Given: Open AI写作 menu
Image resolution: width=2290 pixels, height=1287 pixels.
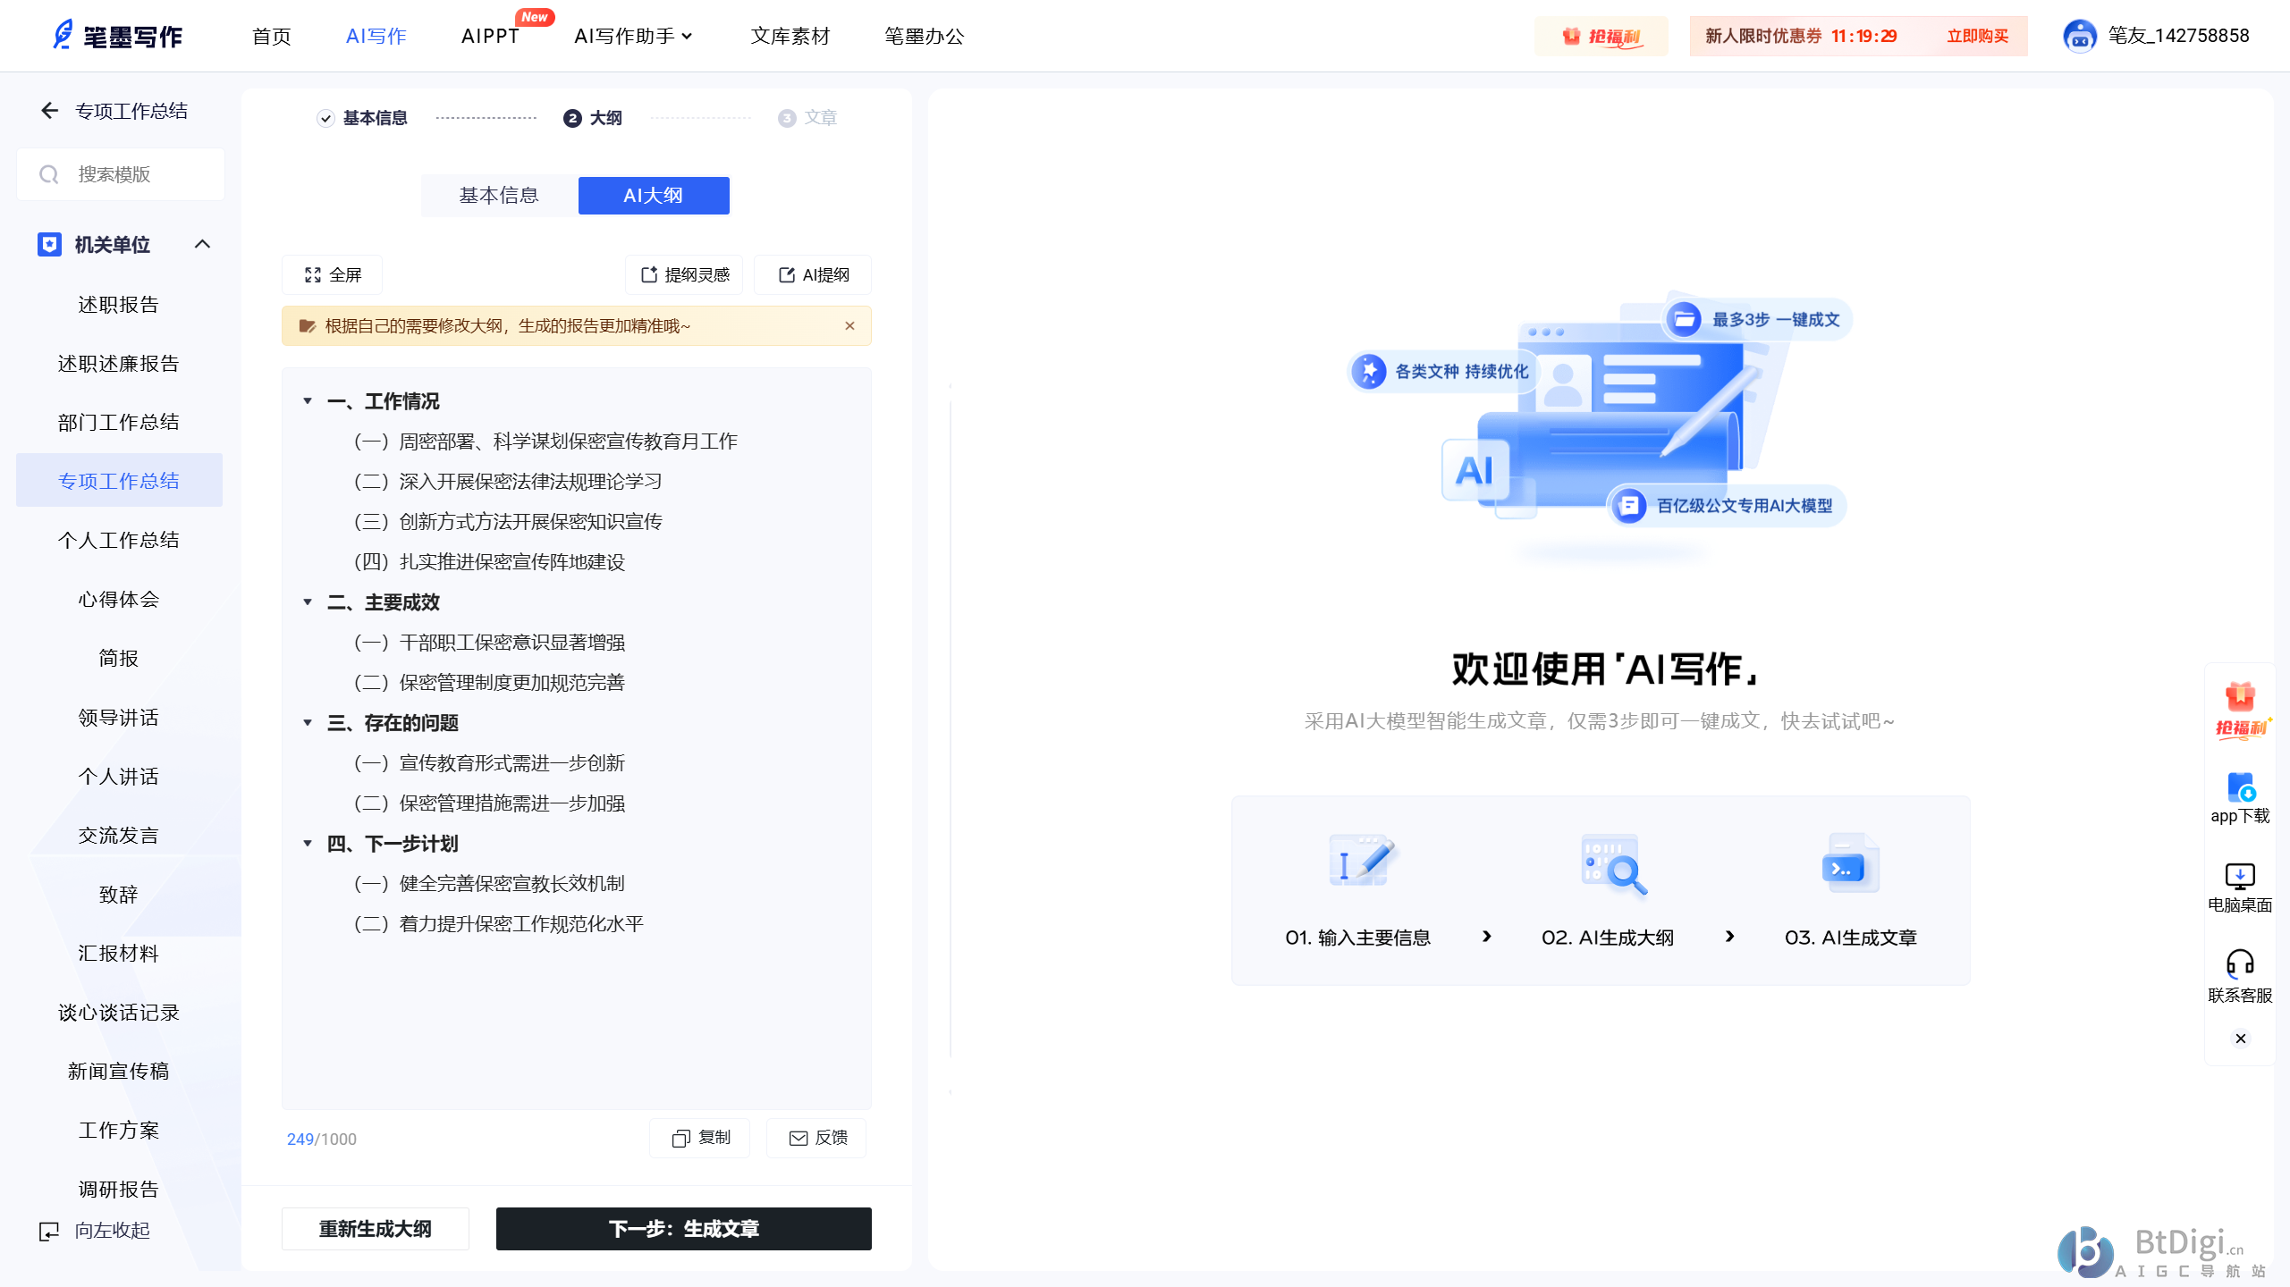Looking at the screenshot, I should click(376, 36).
